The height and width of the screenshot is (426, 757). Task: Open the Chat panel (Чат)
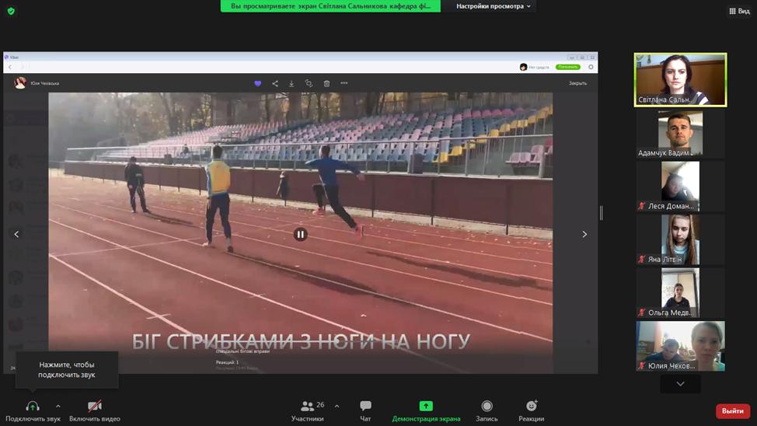click(x=365, y=410)
